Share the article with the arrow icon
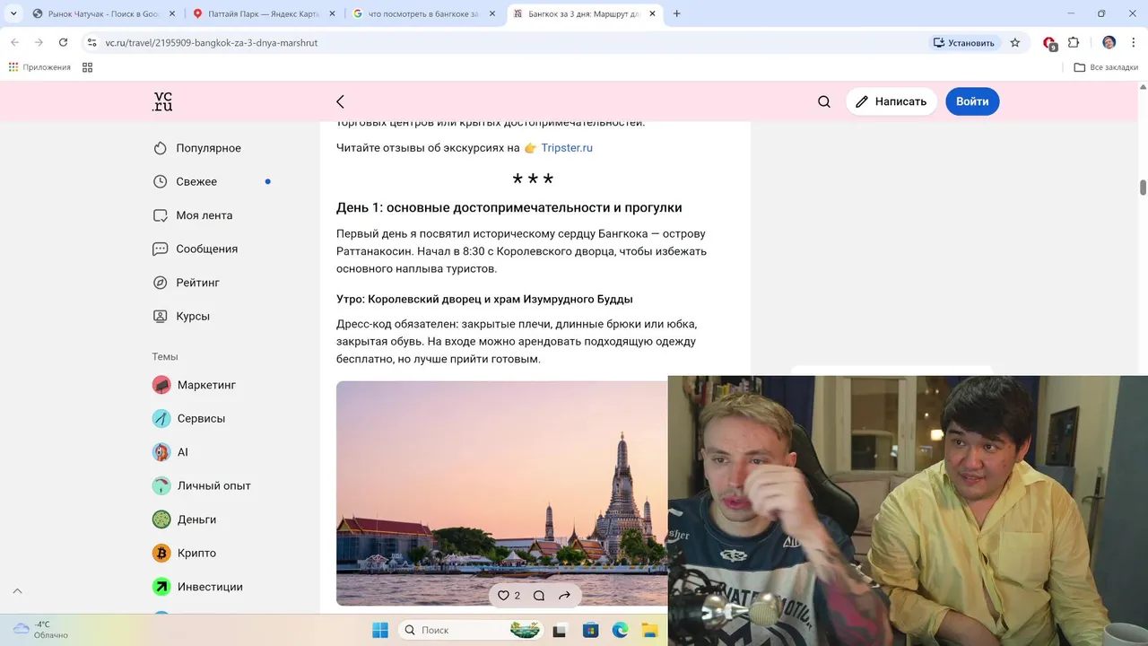1148x646 pixels. tap(564, 595)
